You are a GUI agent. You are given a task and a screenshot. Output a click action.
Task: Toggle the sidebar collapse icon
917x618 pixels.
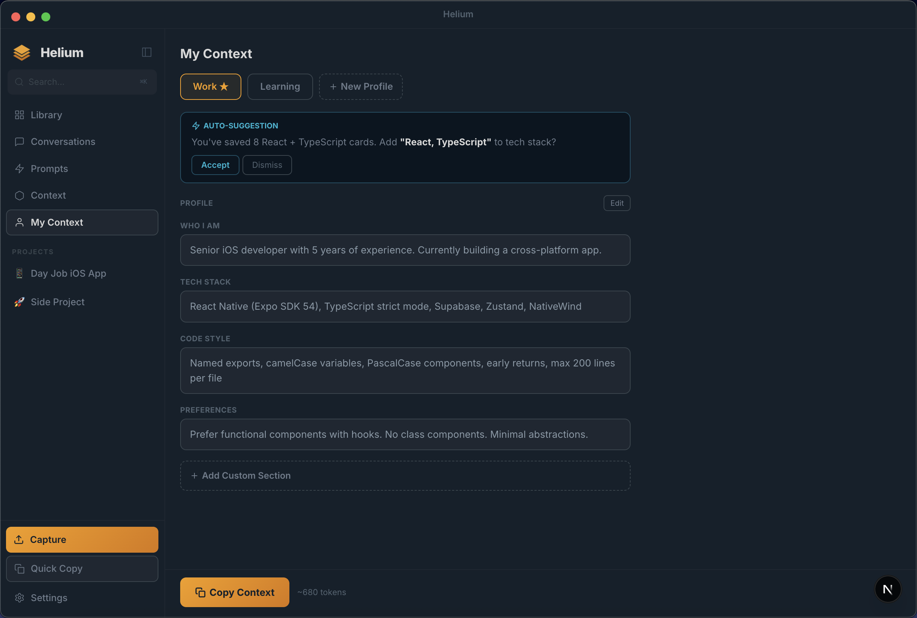(146, 52)
